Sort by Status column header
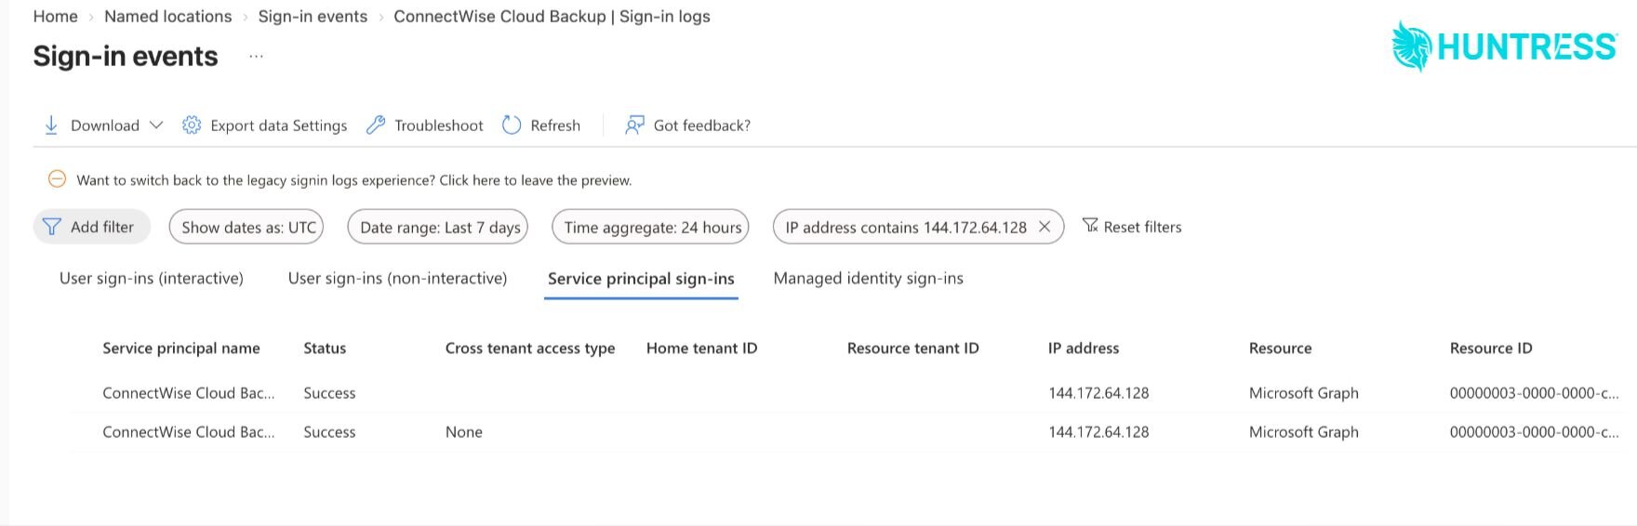The image size is (1637, 526). pyautogui.click(x=325, y=348)
